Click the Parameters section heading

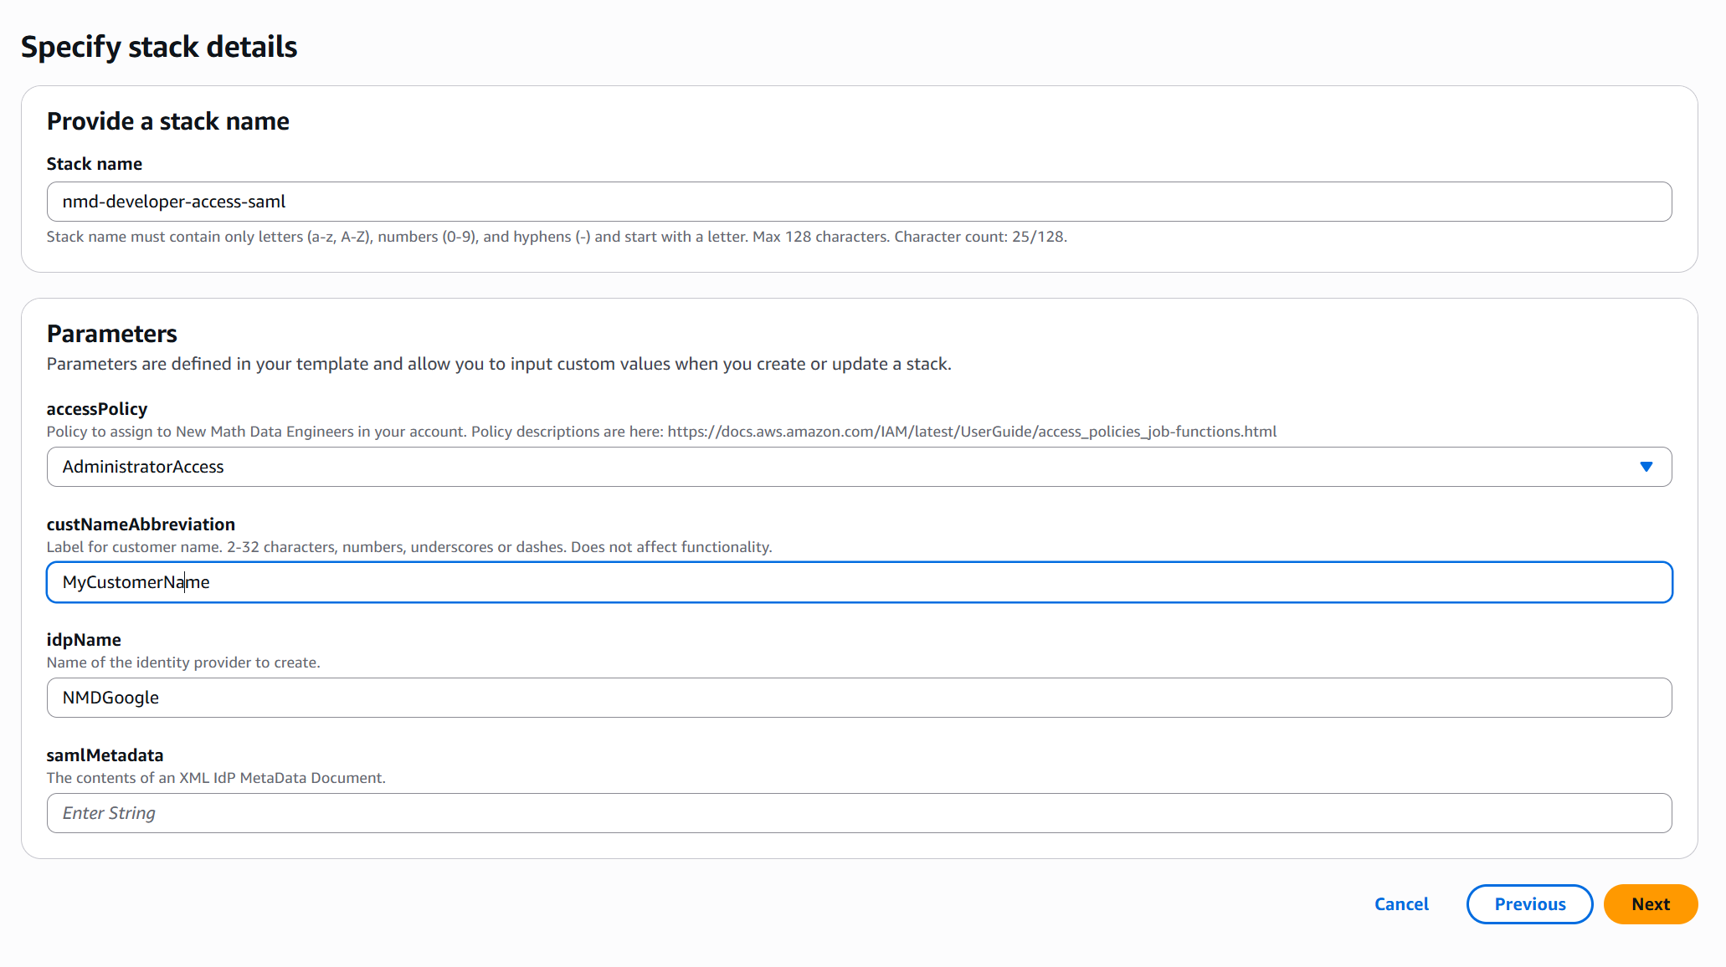coord(111,334)
